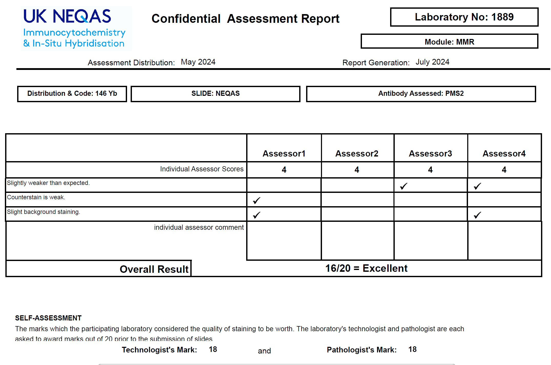
Task: Click Assessor1's tick for background staining
Action: (257, 215)
